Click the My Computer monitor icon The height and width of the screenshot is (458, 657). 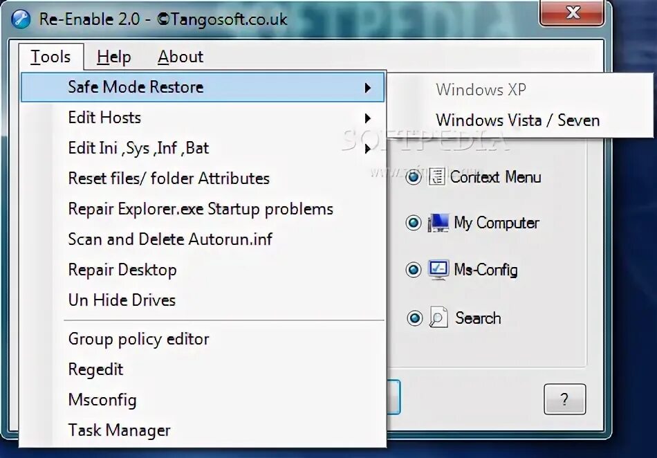click(438, 223)
